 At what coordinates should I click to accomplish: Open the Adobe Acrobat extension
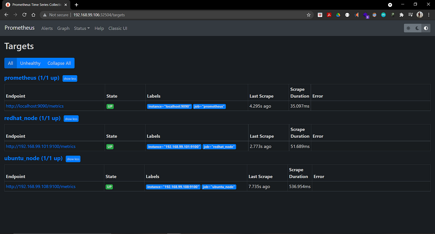click(x=329, y=15)
